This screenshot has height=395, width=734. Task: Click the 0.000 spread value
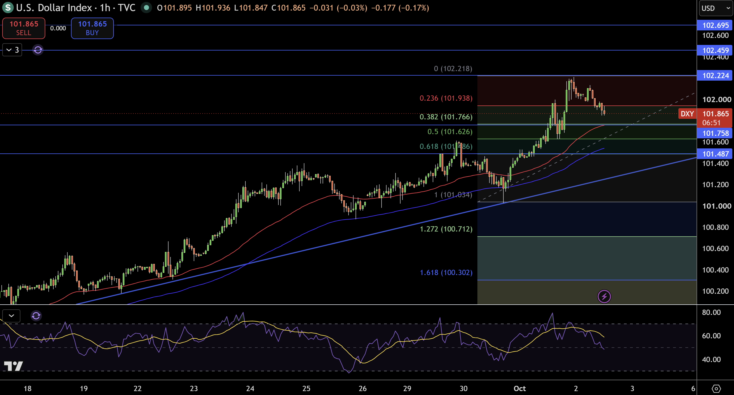[x=58, y=28]
